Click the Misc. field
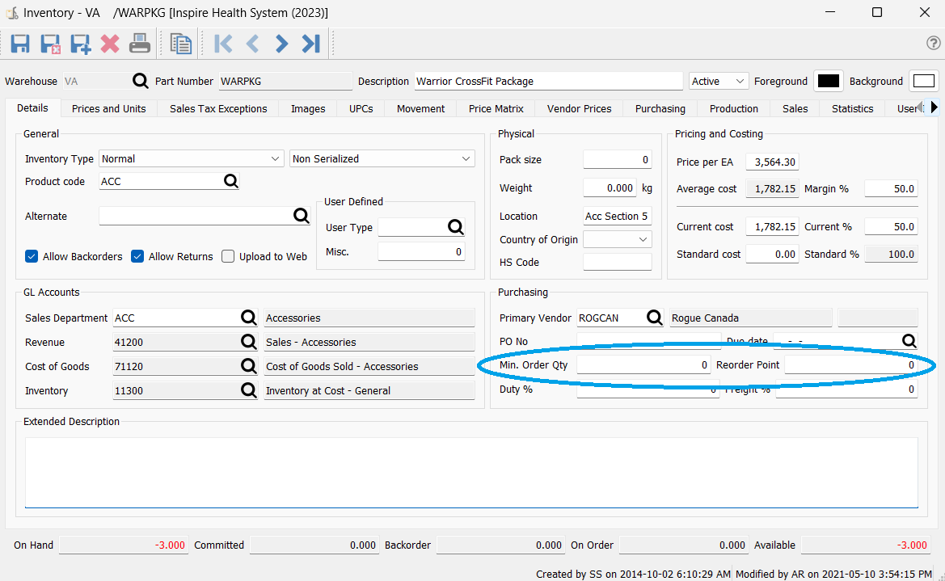The image size is (945, 581). pyautogui.click(x=420, y=251)
